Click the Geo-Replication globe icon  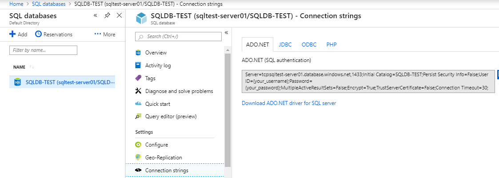click(138, 157)
